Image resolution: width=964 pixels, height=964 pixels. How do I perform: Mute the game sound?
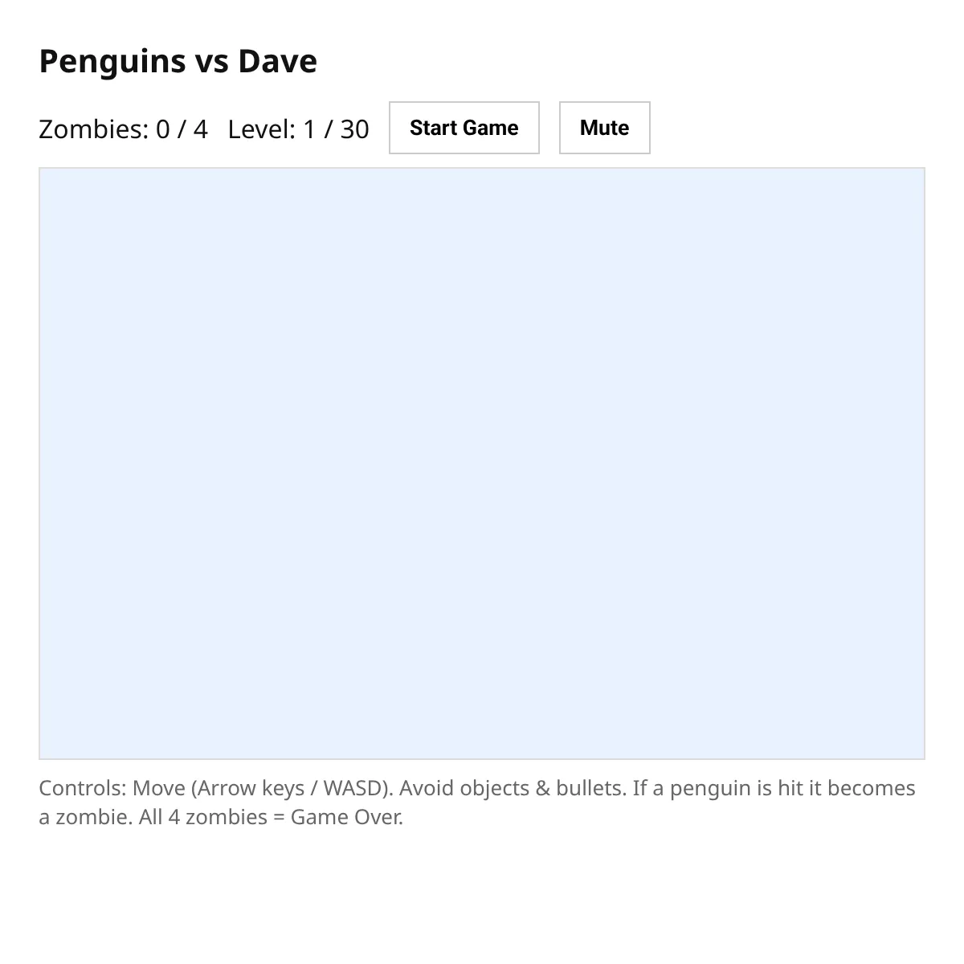point(604,128)
